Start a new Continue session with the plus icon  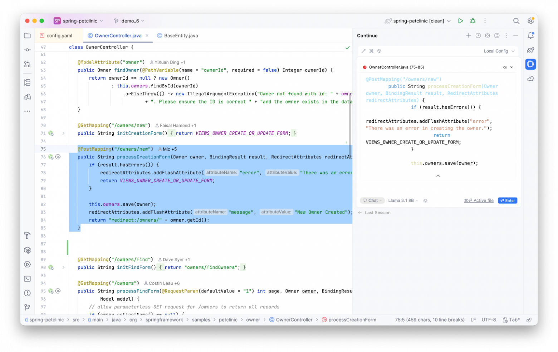click(469, 35)
